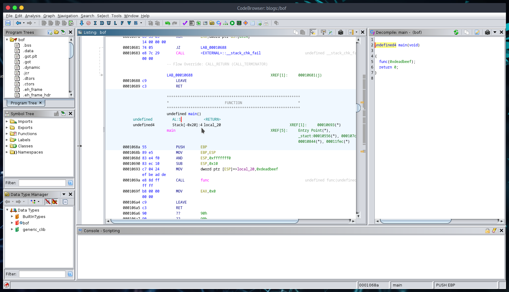Click the Decompile re-decompile refresh icon
The width and height of the screenshot is (509, 292).
coord(456,32)
